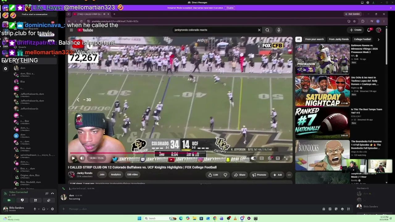Disconnect from the Discord call
The height and width of the screenshot is (222, 395).
click(x=52, y=193)
